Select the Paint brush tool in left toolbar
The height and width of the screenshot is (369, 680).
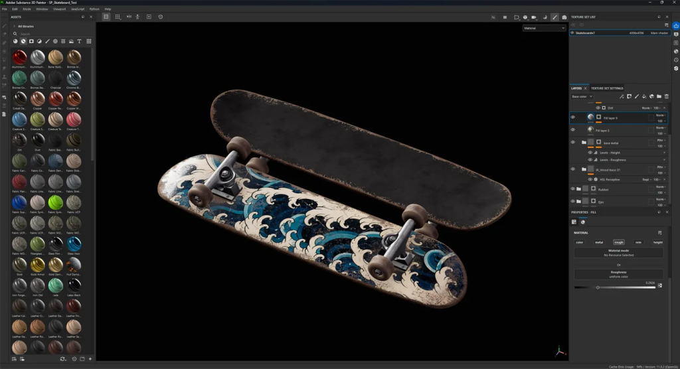point(5,26)
